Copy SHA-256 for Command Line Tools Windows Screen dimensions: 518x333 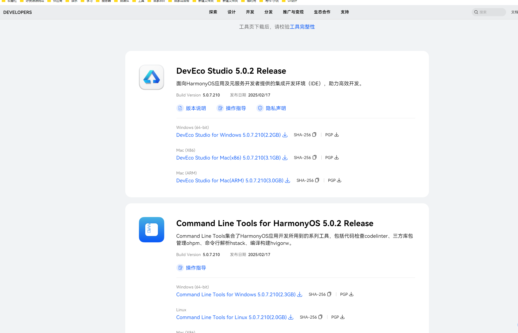click(x=329, y=294)
